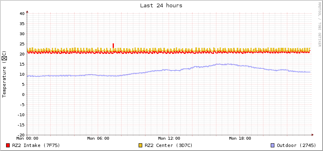Image resolution: width=323 pixels, height=151 pixels.
Task: Click the Temperature y-axis title
Action: pos(4,74)
